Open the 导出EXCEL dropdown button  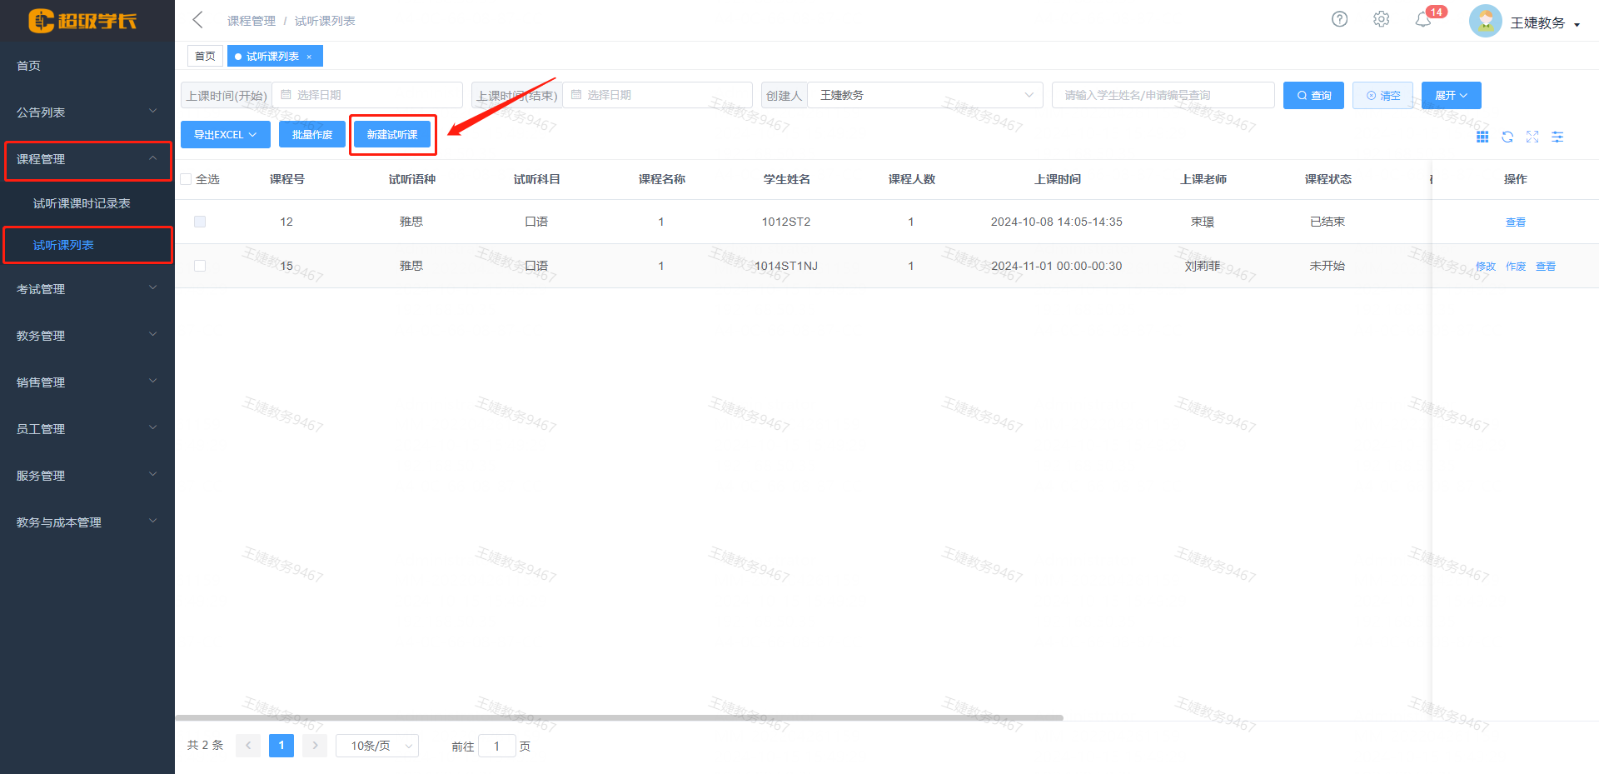pyautogui.click(x=225, y=134)
